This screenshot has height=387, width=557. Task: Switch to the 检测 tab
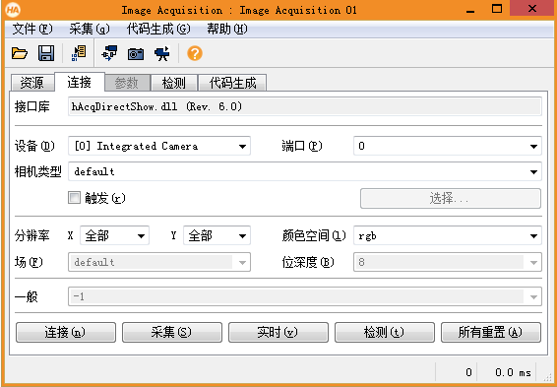pyautogui.click(x=174, y=83)
